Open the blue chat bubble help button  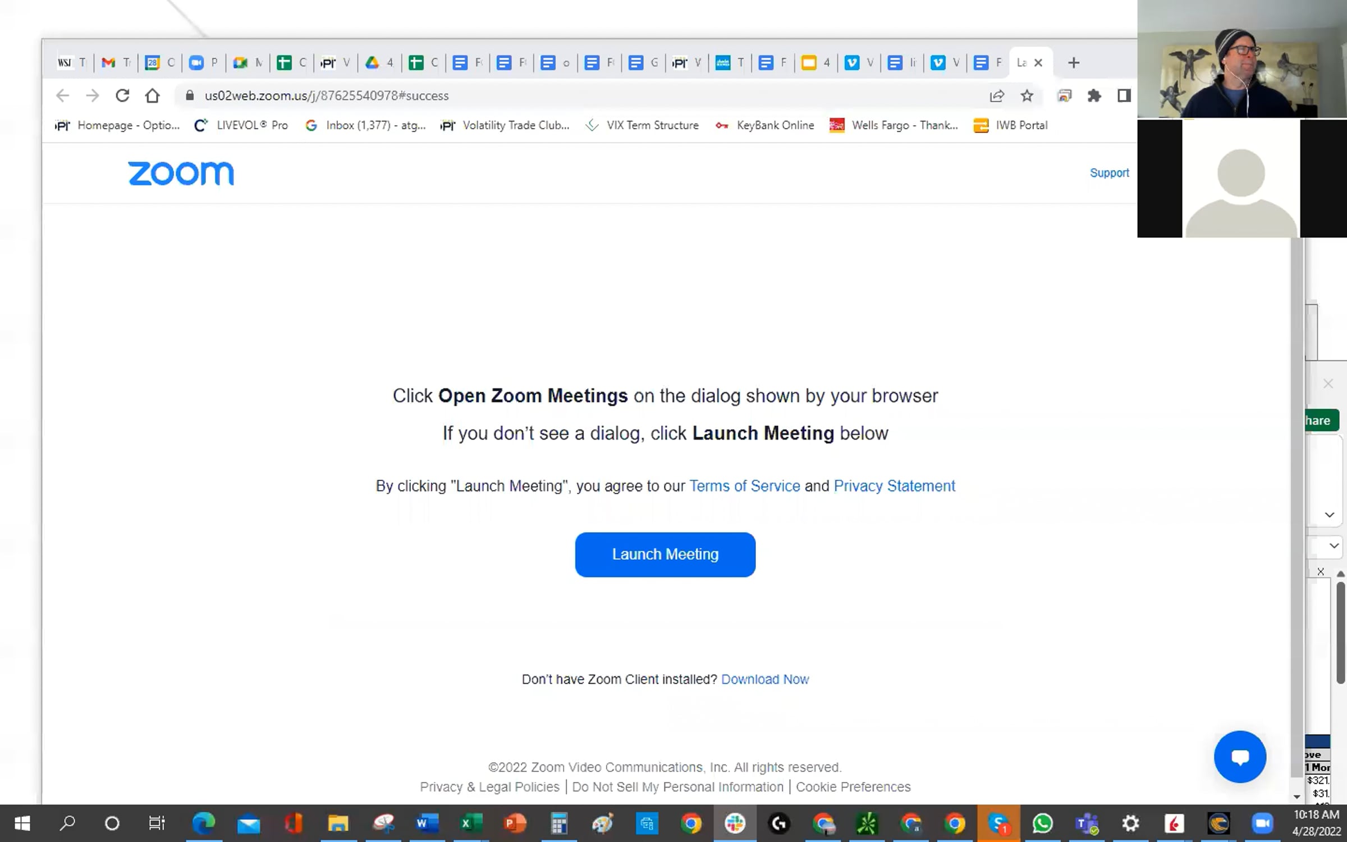(1240, 757)
